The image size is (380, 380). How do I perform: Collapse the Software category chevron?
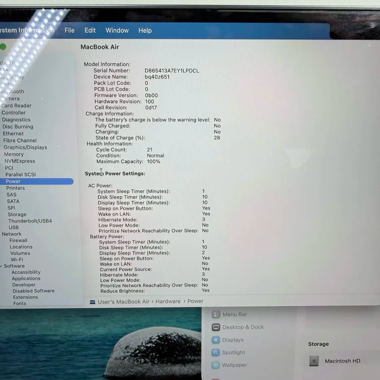pyautogui.click(x=1, y=266)
